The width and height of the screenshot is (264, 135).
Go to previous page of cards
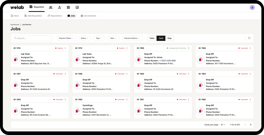(245, 125)
